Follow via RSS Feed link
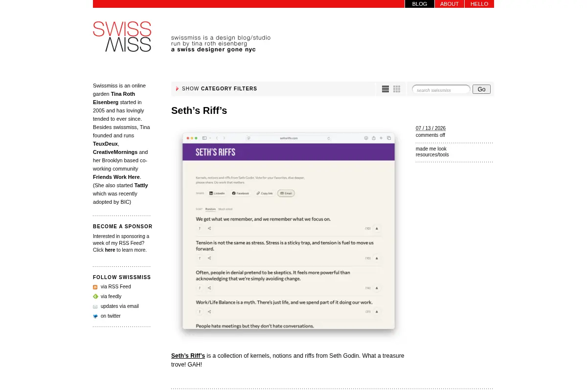587x391 pixels. (116, 287)
